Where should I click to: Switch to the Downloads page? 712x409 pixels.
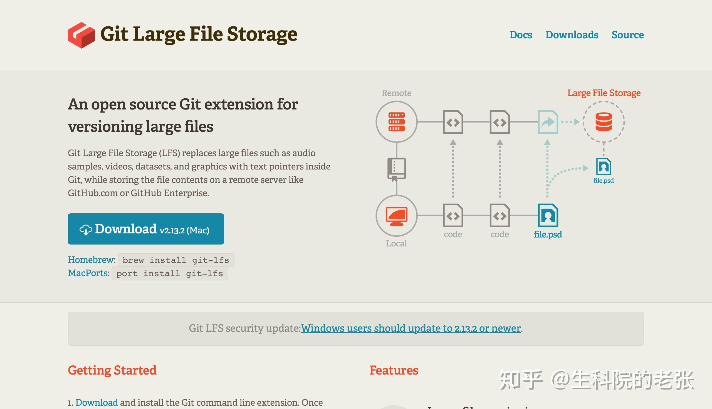(572, 35)
